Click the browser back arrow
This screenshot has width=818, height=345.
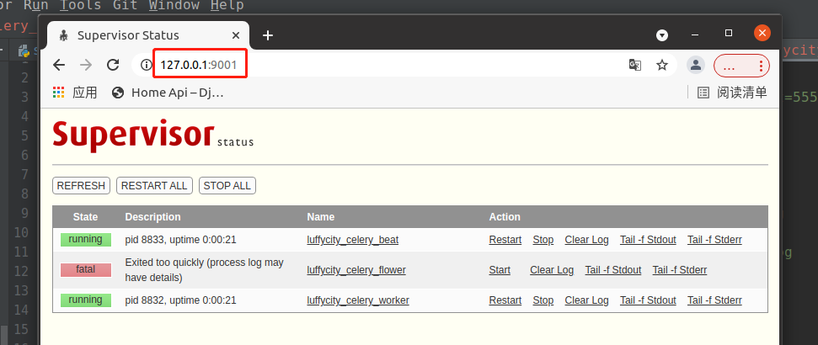click(58, 65)
